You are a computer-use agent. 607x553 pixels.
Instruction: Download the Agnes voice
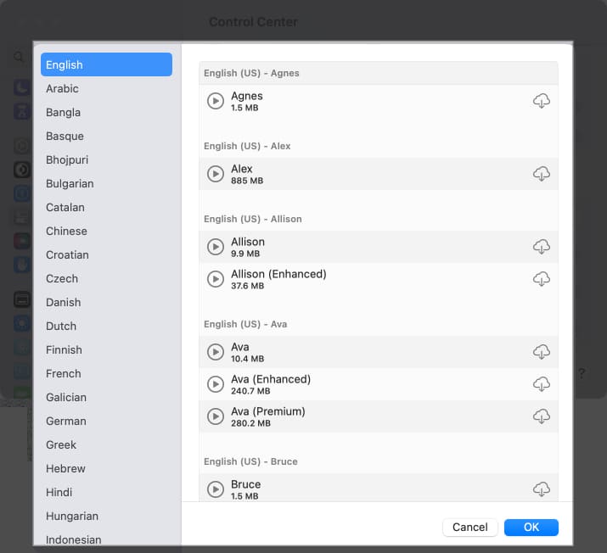(541, 101)
